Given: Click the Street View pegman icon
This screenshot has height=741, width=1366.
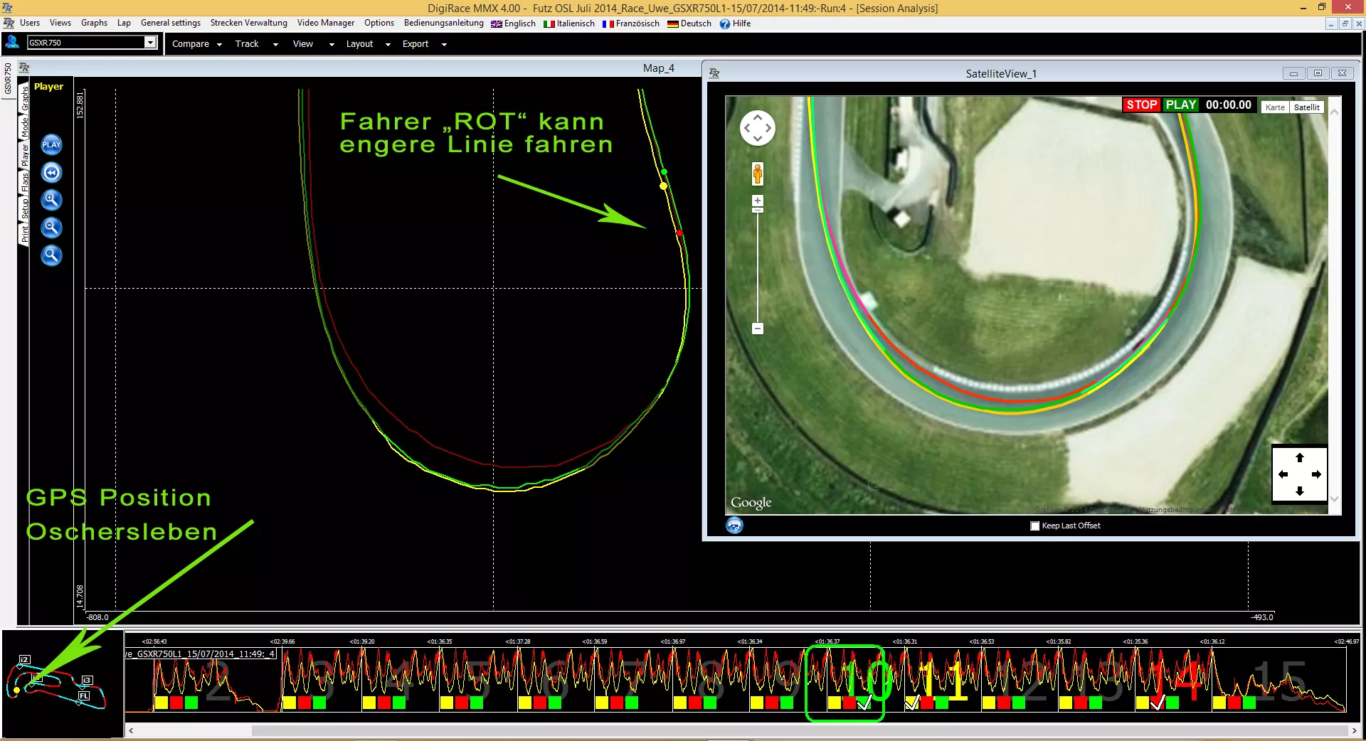Looking at the screenshot, I should tap(757, 173).
